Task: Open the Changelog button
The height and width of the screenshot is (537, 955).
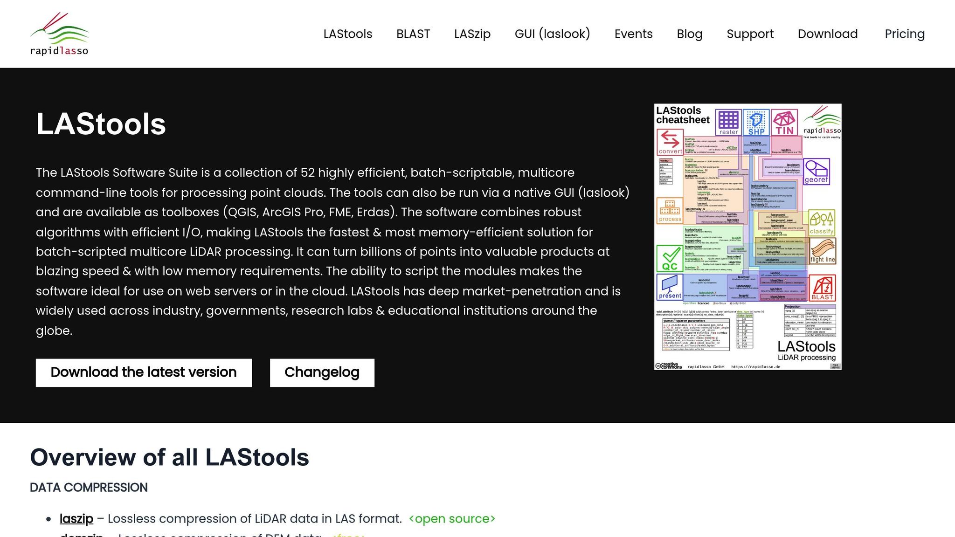Action: pos(322,372)
